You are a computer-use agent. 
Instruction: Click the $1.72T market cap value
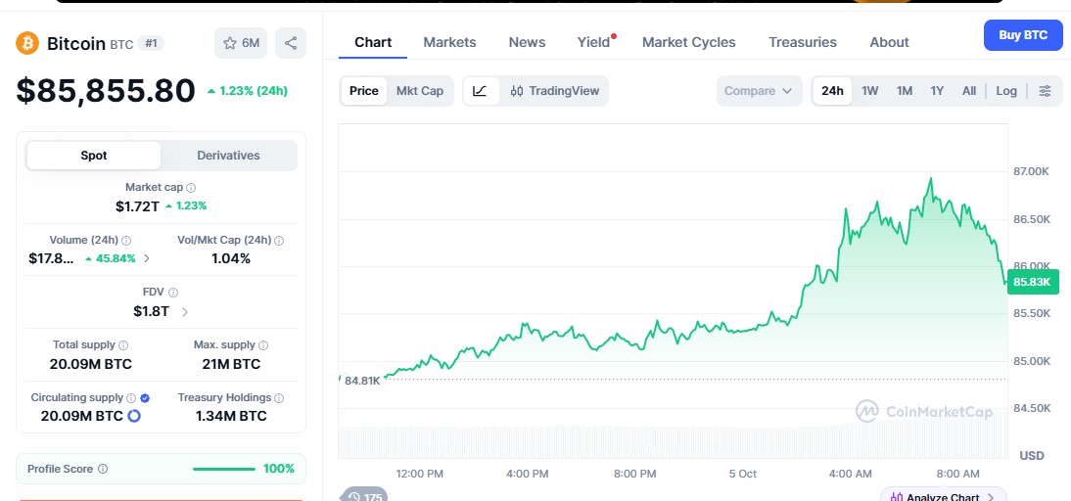pyautogui.click(x=137, y=206)
